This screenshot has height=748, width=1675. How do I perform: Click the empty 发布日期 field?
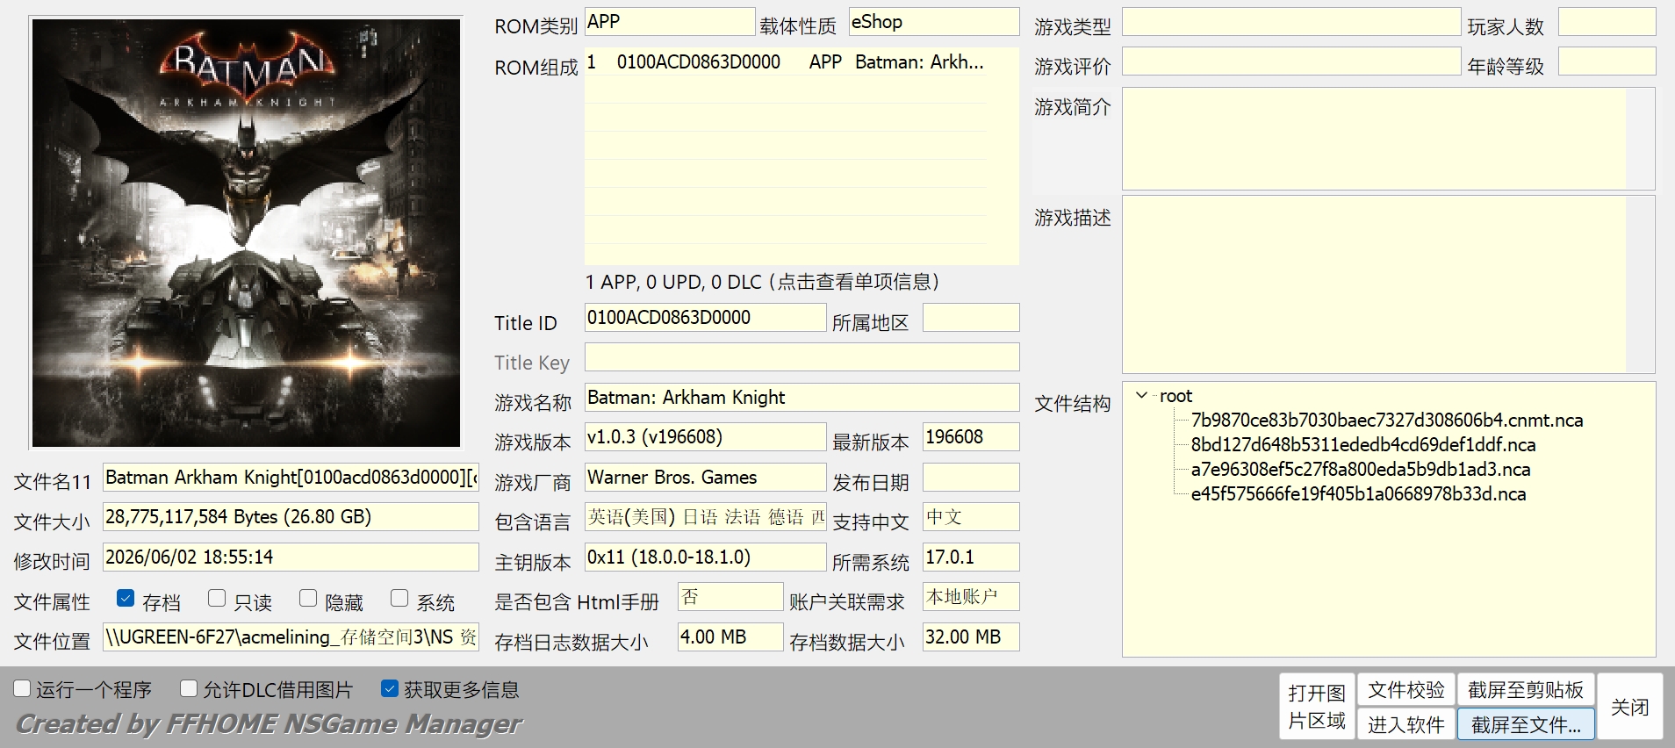[971, 478]
